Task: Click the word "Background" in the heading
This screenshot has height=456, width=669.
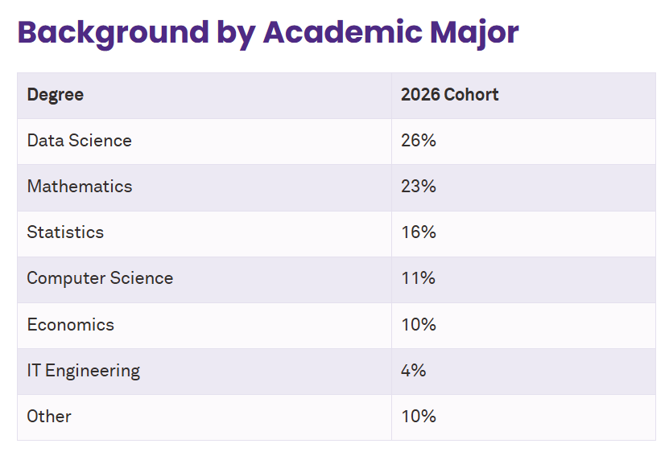Action: (x=113, y=32)
